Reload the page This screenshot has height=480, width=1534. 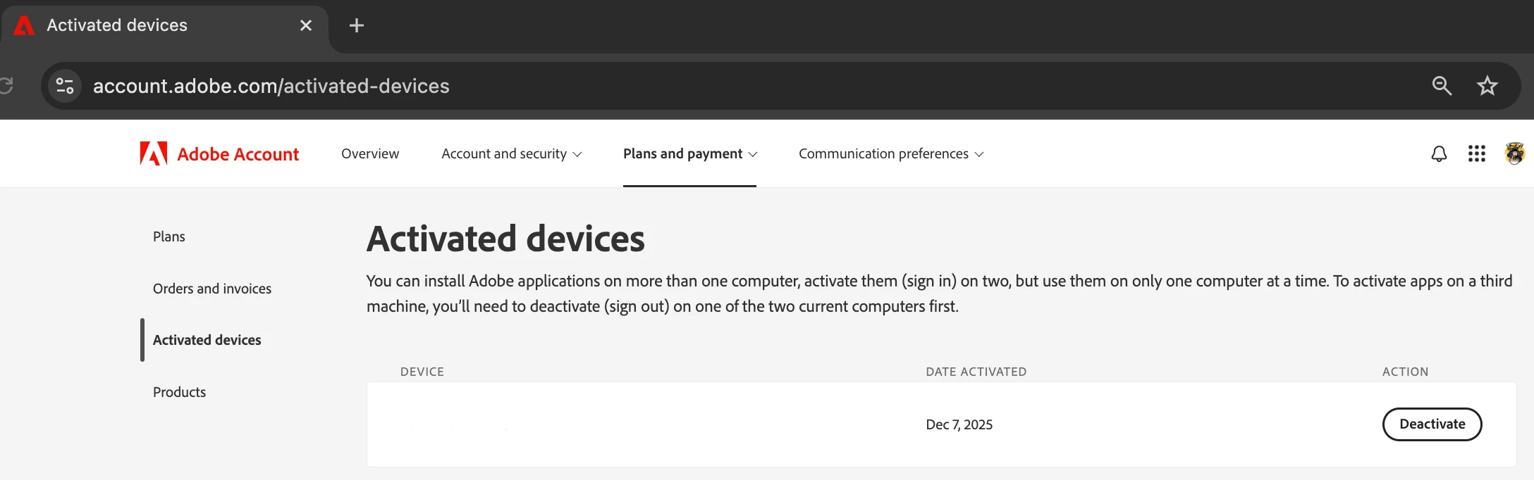click(6, 86)
